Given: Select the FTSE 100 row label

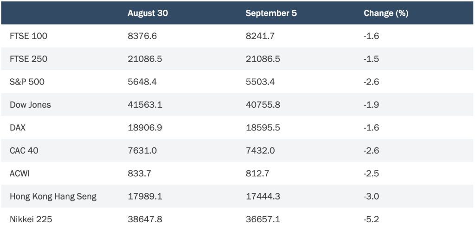Looking at the screenshot, I should pyautogui.click(x=28, y=36).
